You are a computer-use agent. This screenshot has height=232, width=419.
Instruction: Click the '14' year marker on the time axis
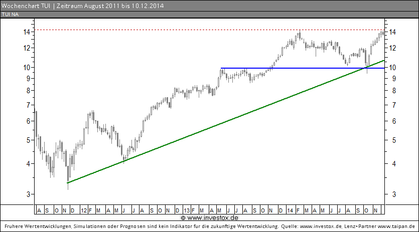[x=290, y=210]
